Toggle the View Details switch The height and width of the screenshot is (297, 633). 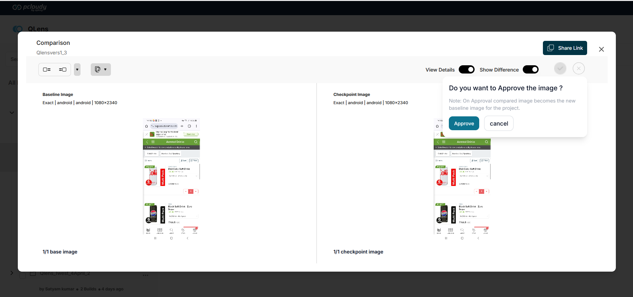(x=466, y=70)
